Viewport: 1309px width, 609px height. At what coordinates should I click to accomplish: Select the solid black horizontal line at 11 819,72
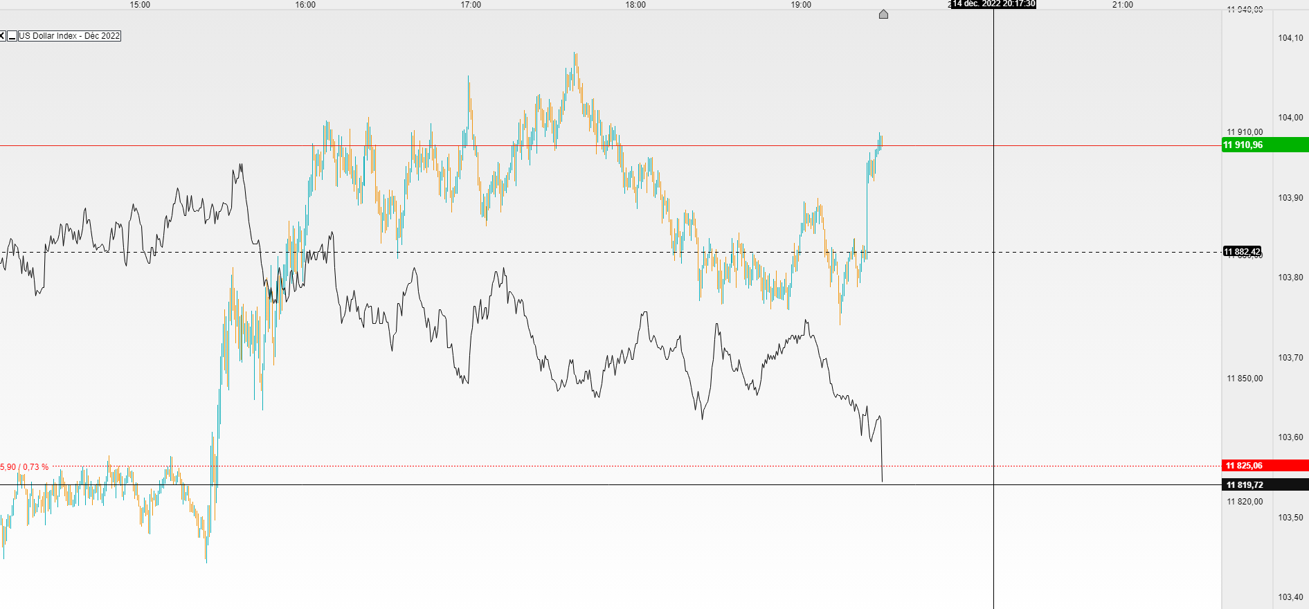pos(609,485)
